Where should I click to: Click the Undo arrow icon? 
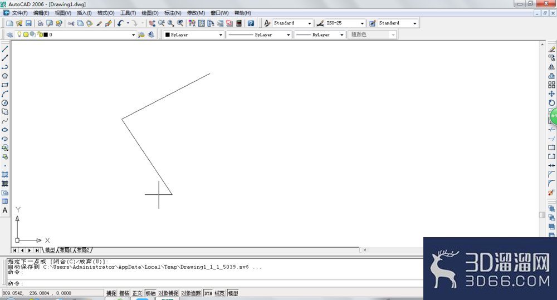point(120,23)
